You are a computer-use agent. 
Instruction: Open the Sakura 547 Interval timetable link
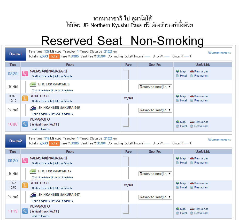pyautogui.click(x=63, y=201)
